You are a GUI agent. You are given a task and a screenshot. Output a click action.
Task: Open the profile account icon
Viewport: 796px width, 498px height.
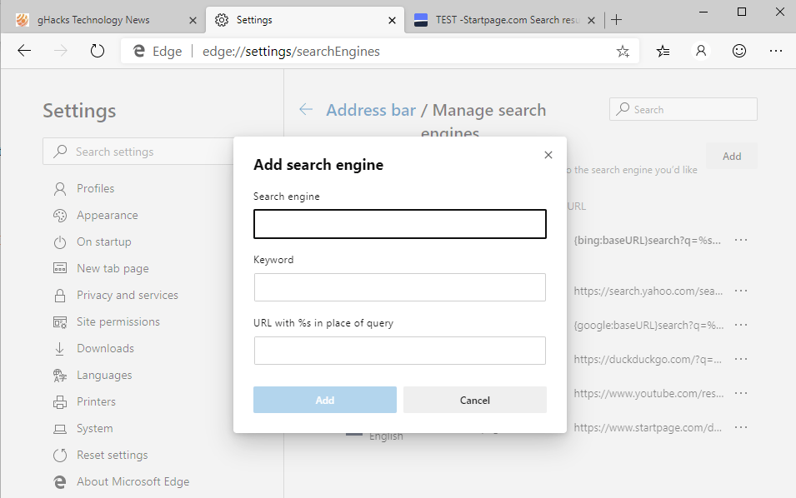(x=700, y=51)
